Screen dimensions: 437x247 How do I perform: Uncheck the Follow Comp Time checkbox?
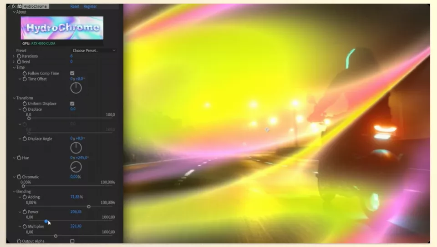click(x=72, y=74)
